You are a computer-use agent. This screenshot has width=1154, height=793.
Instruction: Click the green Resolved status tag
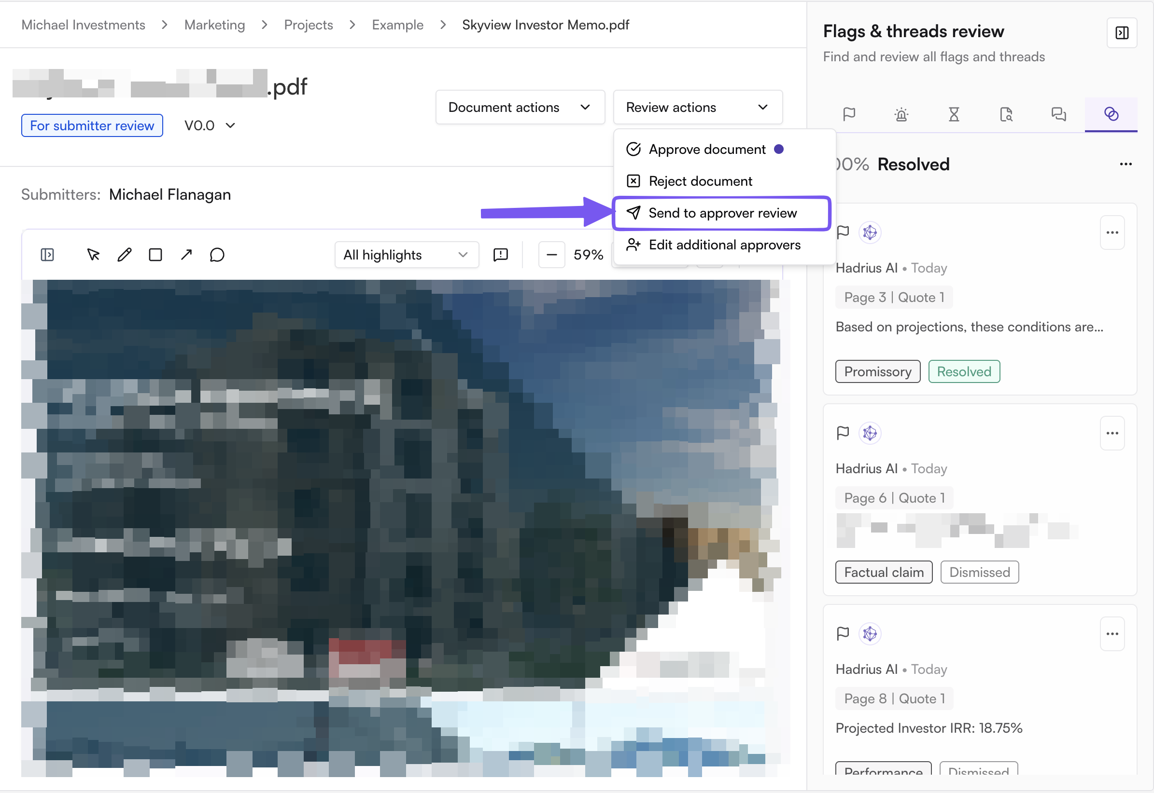pos(964,371)
